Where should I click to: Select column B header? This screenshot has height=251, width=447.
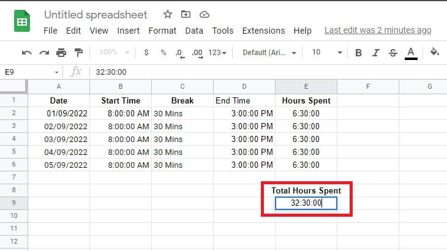[x=121, y=86]
